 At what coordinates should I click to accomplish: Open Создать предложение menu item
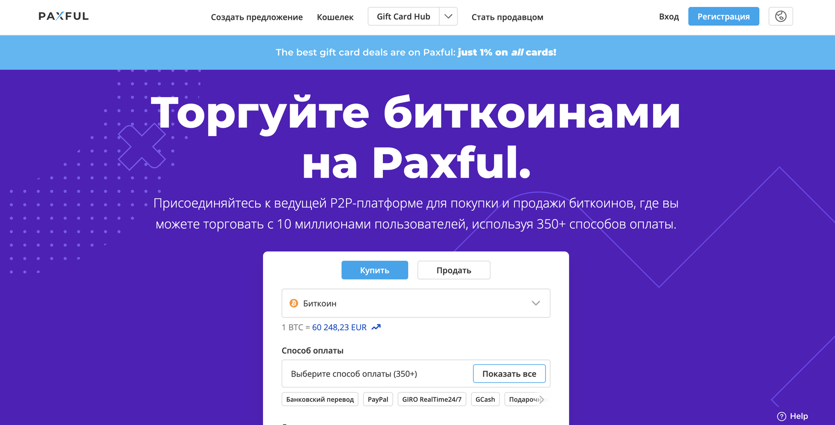click(x=257, y=17)
